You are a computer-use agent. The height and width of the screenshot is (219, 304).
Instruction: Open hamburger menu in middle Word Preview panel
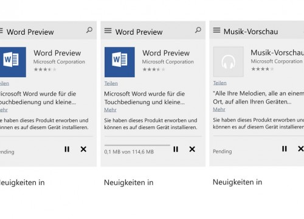pos(108,30)
